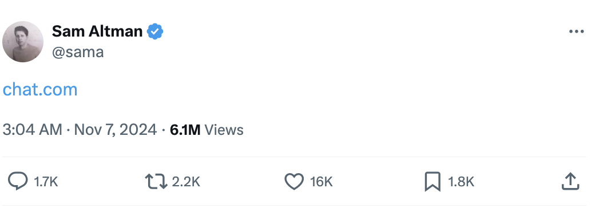Open the 3:04 AM timestamp
This screenshot has width=603, height=208.
pyautogui.click(x=32, y=130)
